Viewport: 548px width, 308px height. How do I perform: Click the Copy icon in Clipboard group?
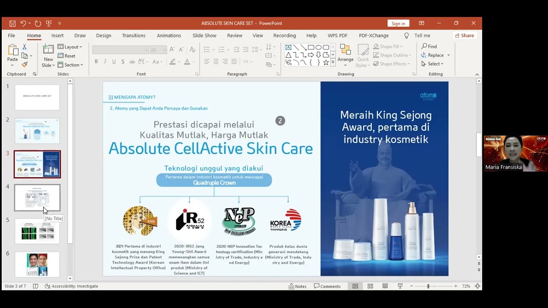coord(24,56)
